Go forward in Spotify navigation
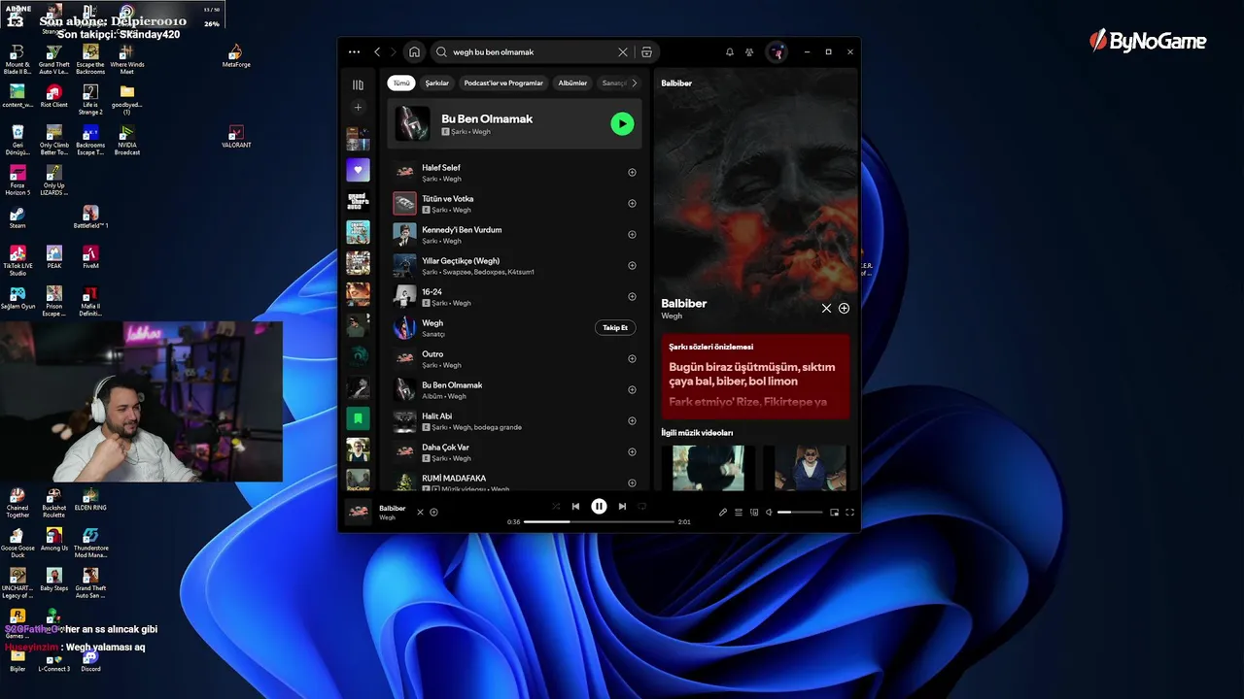 coord(393,52)
